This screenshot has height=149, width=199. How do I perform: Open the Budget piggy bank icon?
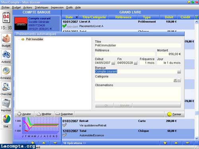[6, 39]
